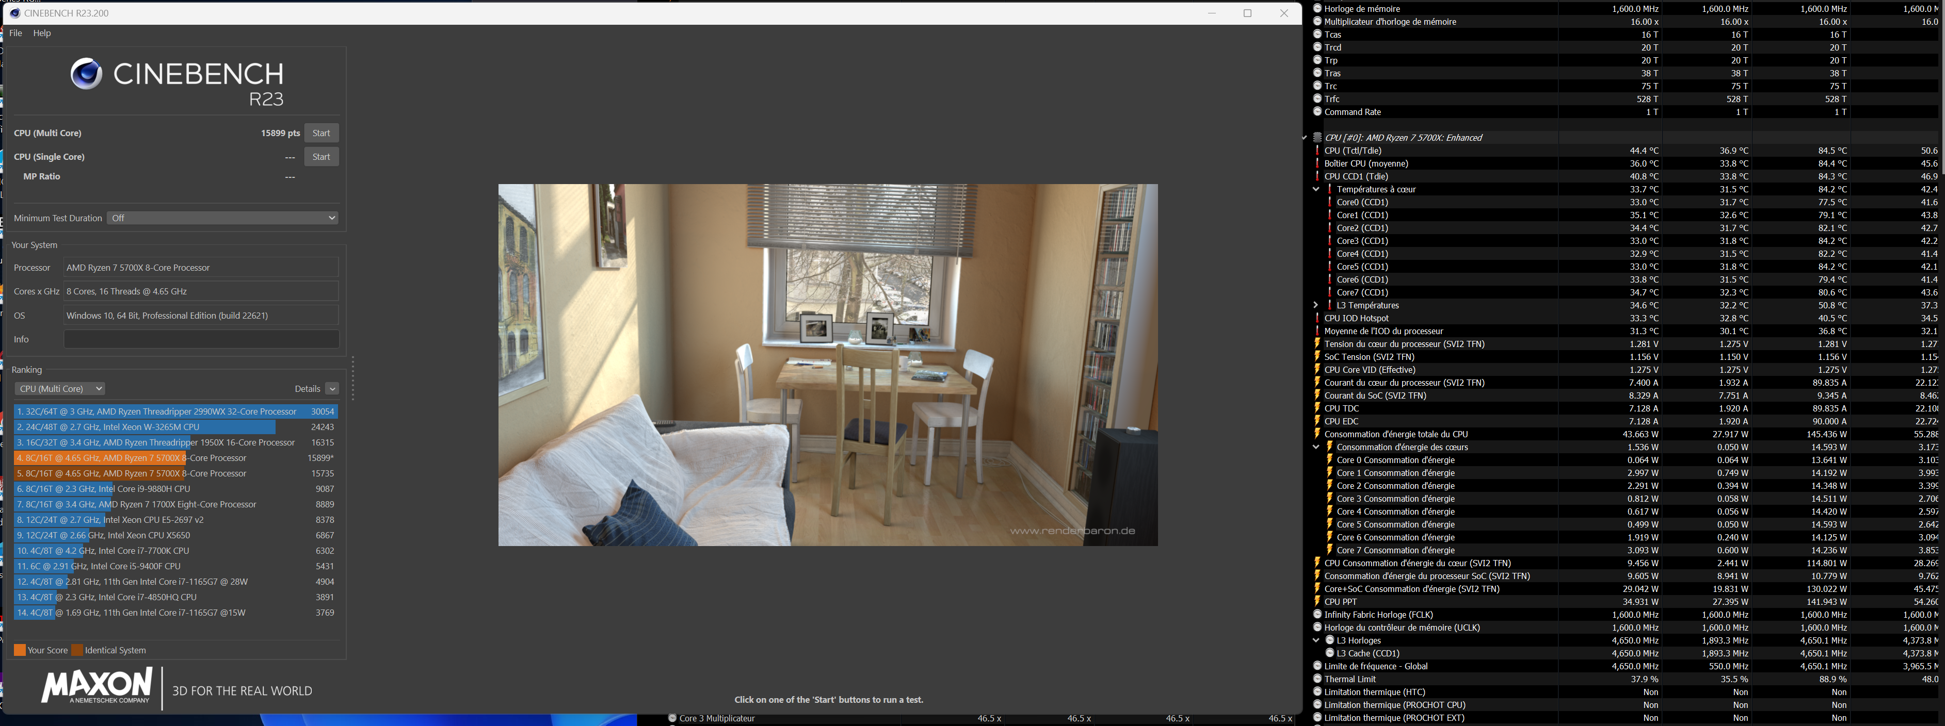Click the Cinebench logo sphere icon
This screenshot has width=1945, height=726.
[86, 74]
